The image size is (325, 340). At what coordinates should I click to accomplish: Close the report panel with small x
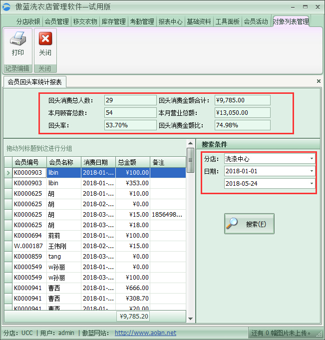click(x=319, y=81)
